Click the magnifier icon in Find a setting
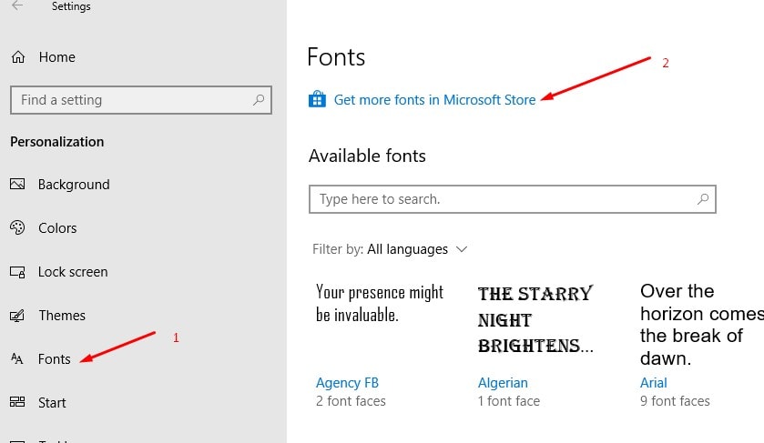The image size is (764, 443). 259,100
